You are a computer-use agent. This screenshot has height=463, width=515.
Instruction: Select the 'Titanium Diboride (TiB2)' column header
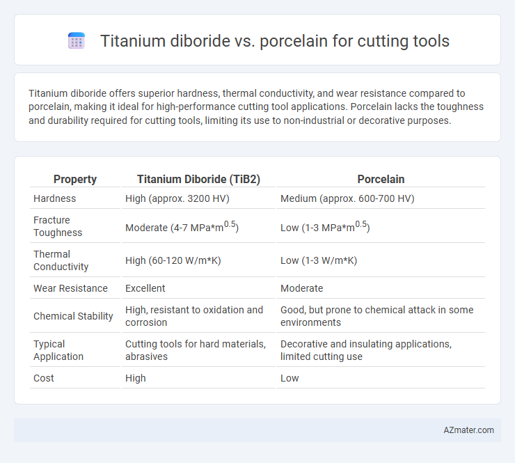click(x=198, y=179)
